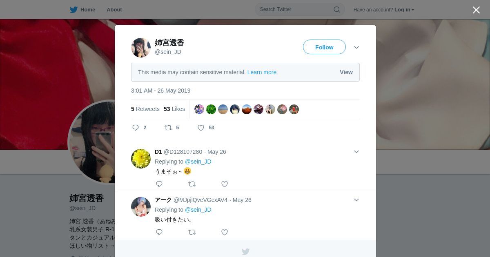Click the retweet icon showing 5
Viewport: 490px width, 257px height.
(x=168, y=128)
